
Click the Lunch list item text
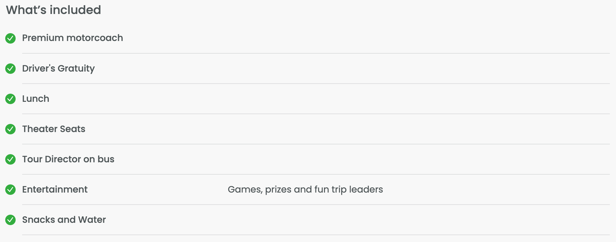click(x=35, y=99)
